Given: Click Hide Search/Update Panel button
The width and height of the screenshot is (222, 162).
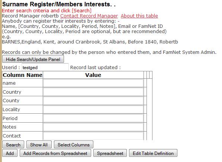Looking at the screenshot, I should pos(33,59).
